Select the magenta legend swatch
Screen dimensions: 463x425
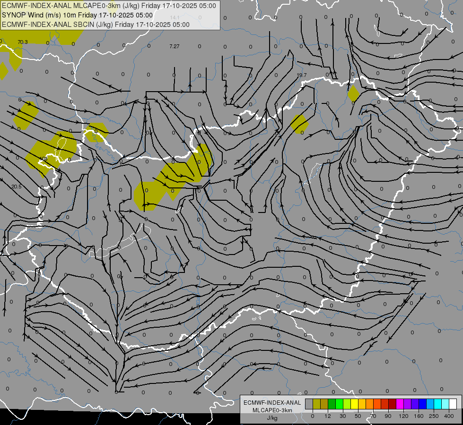click(x=400, y=404)
